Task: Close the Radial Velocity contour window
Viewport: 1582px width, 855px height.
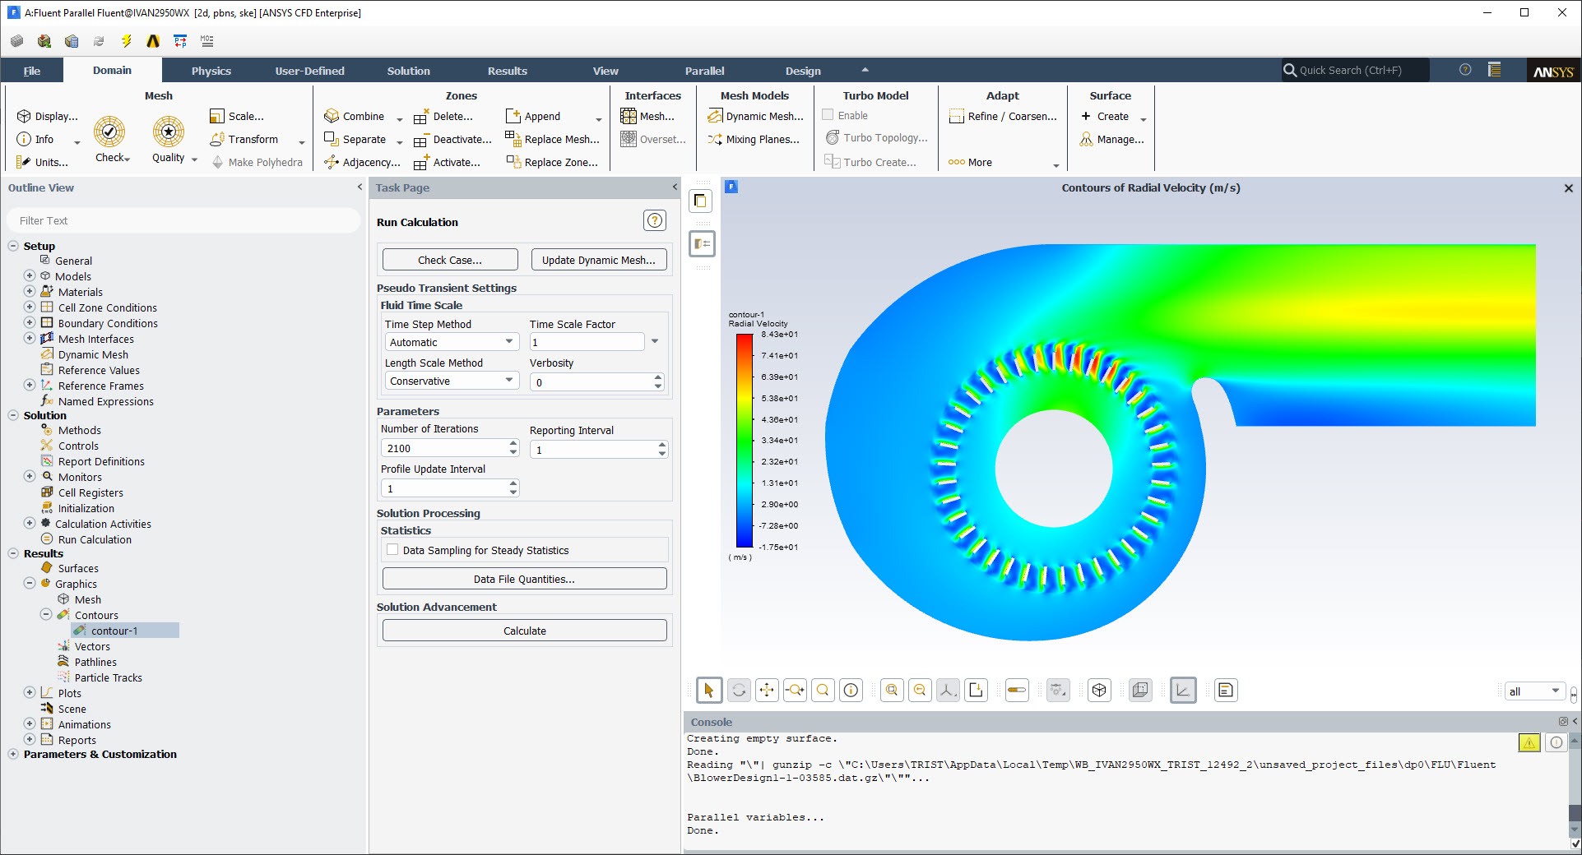Action: [1568, 188]
